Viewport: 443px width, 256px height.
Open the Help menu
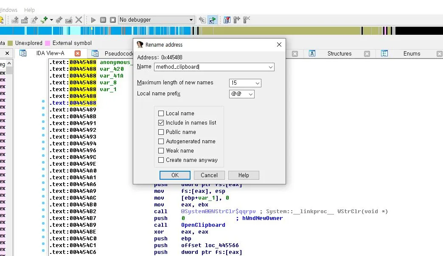click(x=29, y=10)
